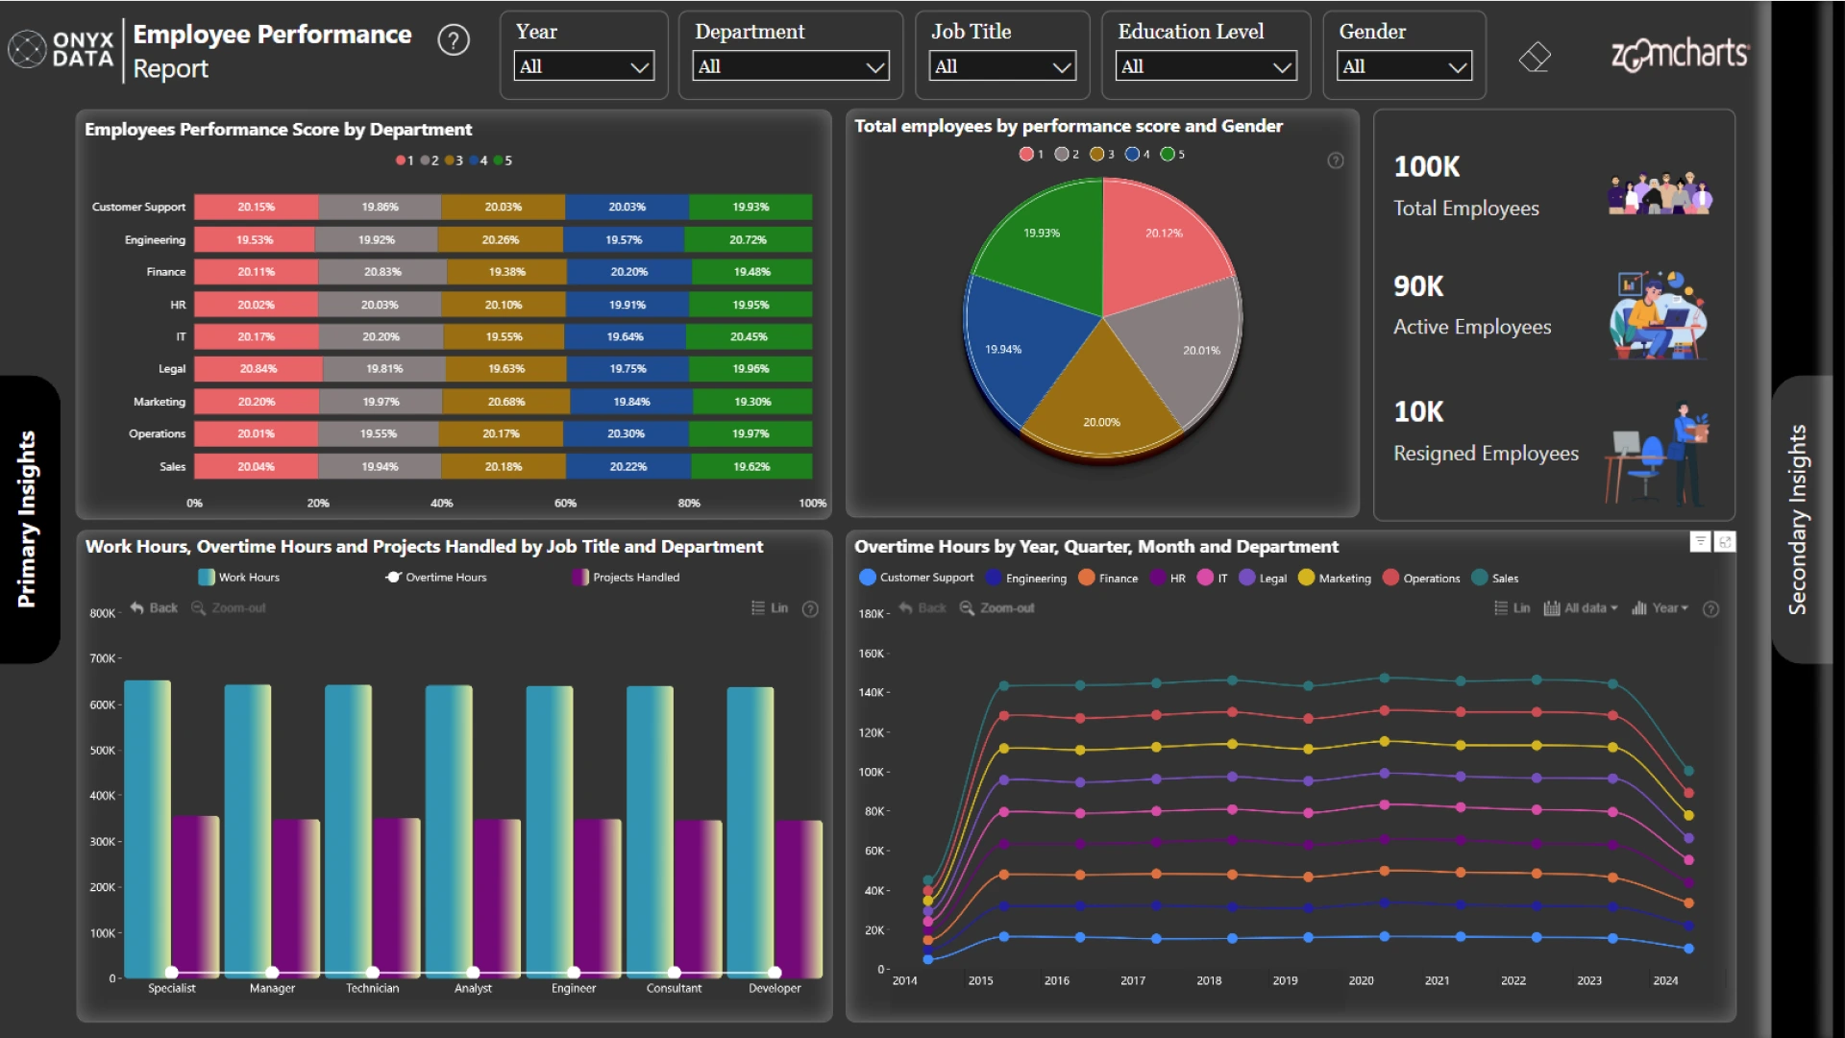
Task: Click the clear filters eraser icon
Action: tap(1535, 57)
